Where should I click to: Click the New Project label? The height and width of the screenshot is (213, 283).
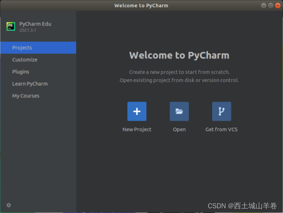point(137,129)
